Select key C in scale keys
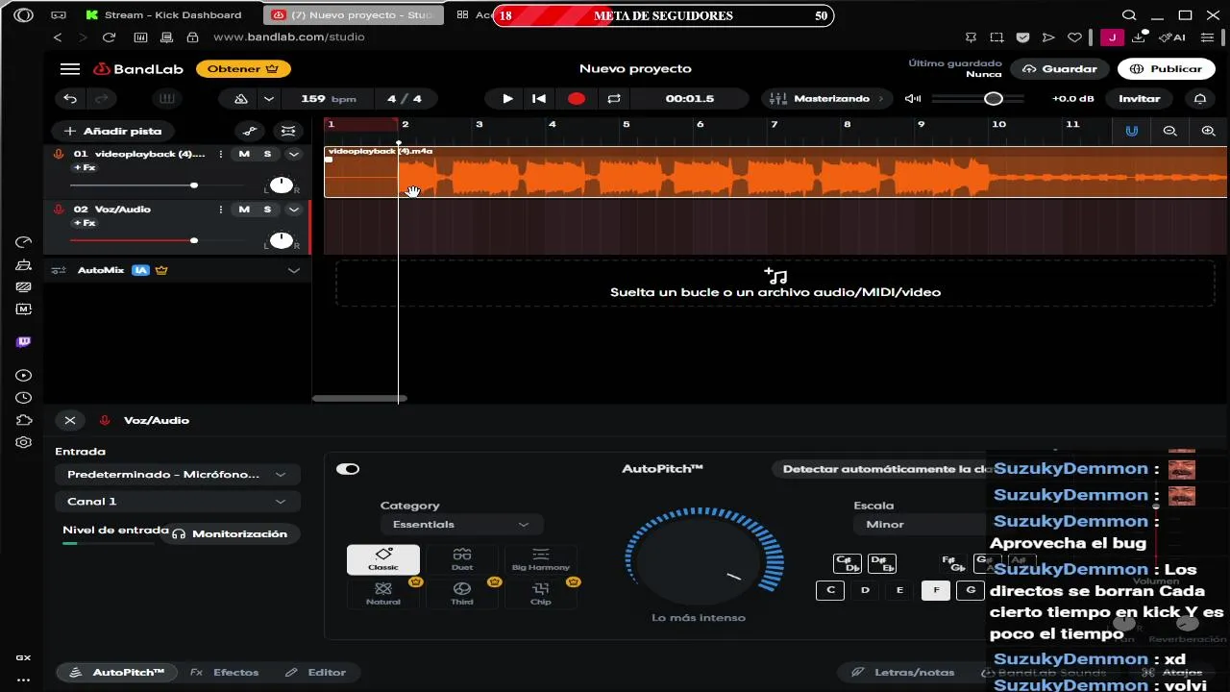This screenshot has height=692, width=1230. pyautogui.click(x=830, y=590)
